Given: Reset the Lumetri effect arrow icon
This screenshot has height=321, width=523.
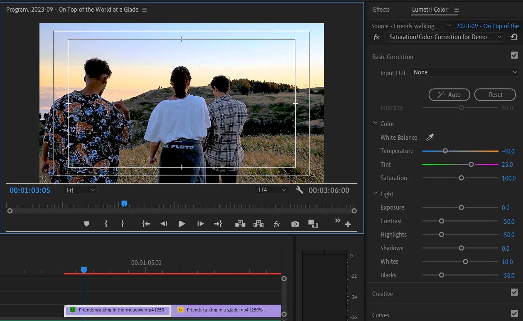Looking at the screenshot, I should (514, 37).
